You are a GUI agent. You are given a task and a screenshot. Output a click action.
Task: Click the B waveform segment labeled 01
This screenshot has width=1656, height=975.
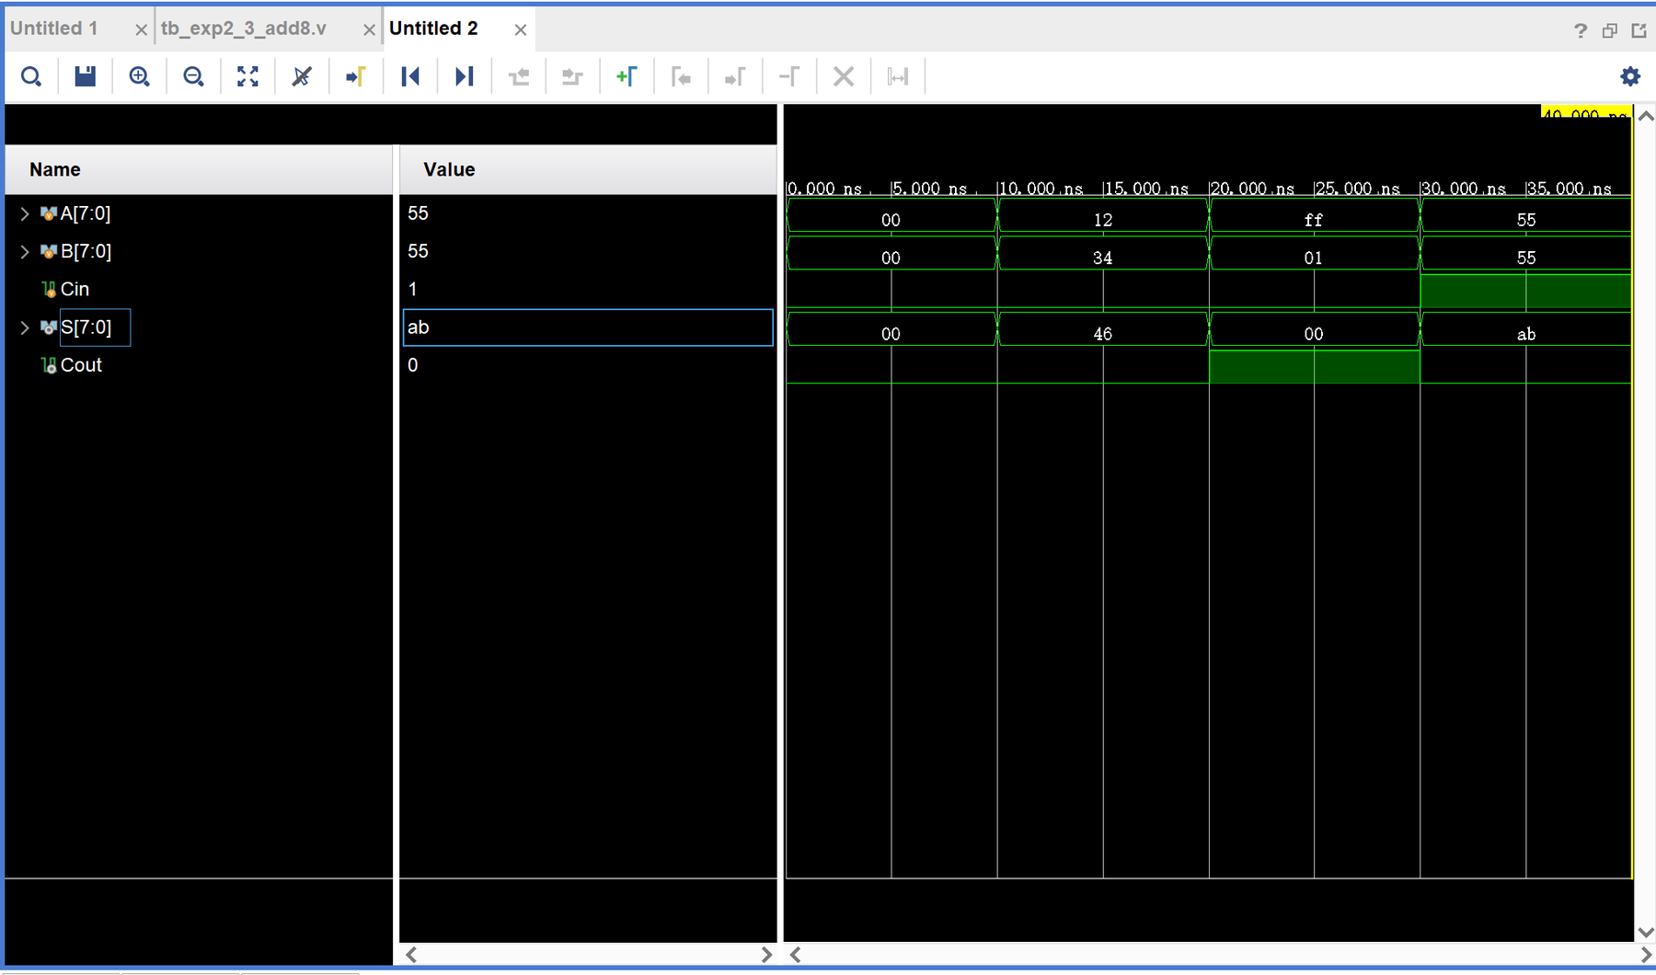pos(1314,254)
